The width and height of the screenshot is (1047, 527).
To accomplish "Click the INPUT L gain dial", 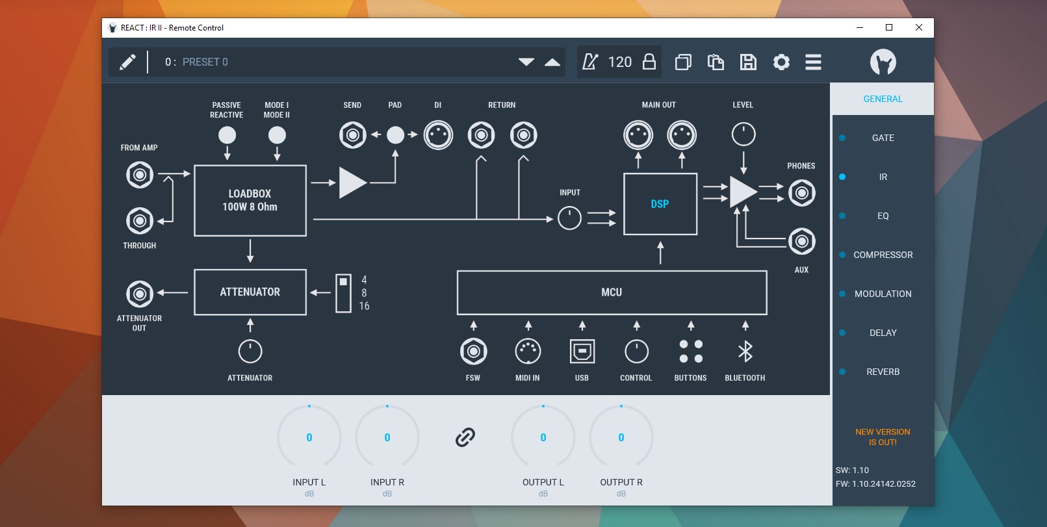I will [309, 437].
